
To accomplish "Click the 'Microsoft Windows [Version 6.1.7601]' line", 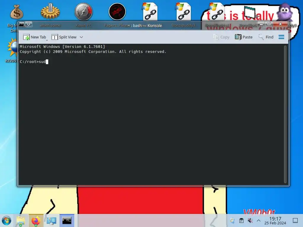I will (62, 46).
